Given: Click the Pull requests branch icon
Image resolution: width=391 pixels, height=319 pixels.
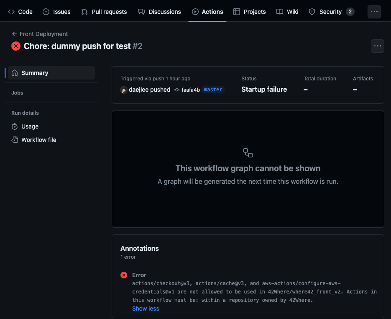Looking at the screenshot, I should (x=84, y=12).
